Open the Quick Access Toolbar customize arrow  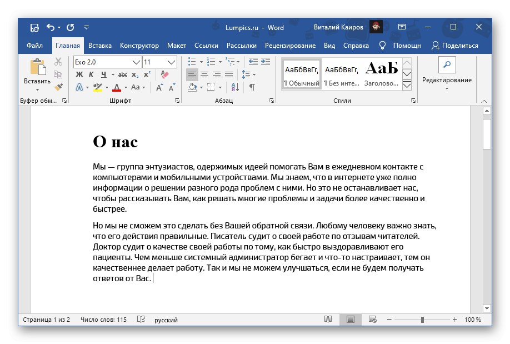[87, 28]
